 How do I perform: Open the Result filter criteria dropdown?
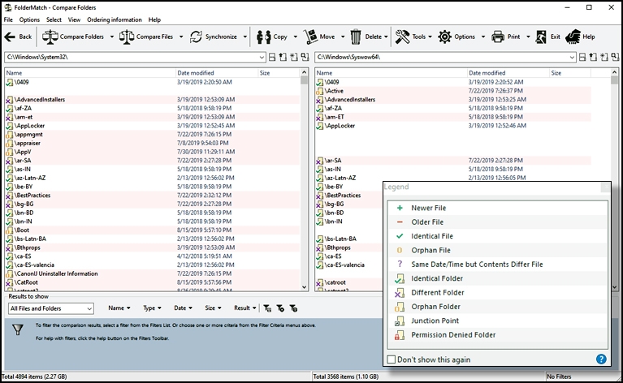click(x=243, y=308)
